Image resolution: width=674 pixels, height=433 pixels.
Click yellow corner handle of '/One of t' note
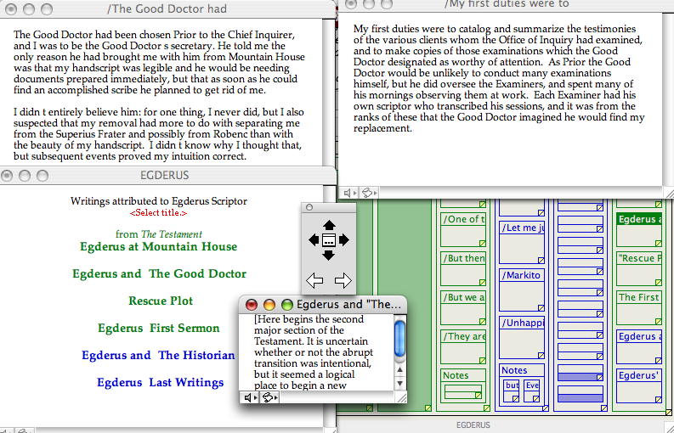(482, 244)
